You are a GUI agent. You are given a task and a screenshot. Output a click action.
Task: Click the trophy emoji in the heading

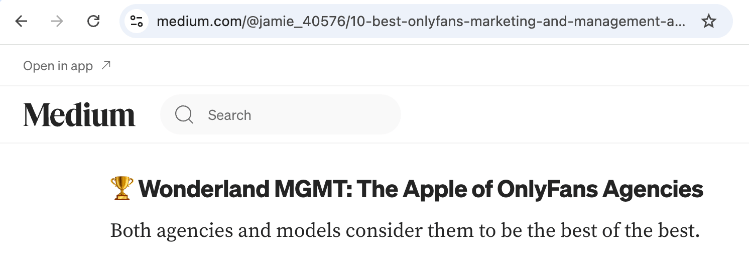pyautogui.click(x=121, y=189)
